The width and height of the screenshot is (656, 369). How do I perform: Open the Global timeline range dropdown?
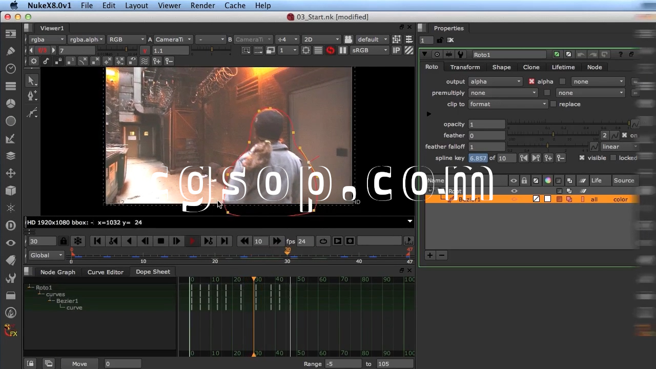coord(46,255)
